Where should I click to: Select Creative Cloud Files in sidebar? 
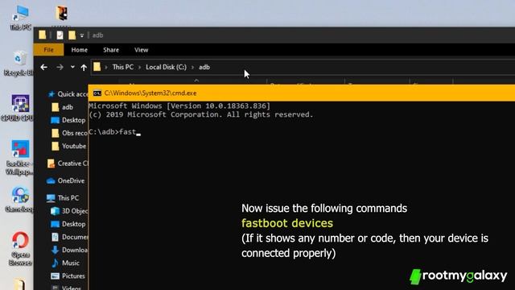(x=68, y=164)
